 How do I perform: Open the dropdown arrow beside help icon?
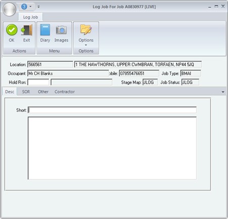tap(30, 7)
